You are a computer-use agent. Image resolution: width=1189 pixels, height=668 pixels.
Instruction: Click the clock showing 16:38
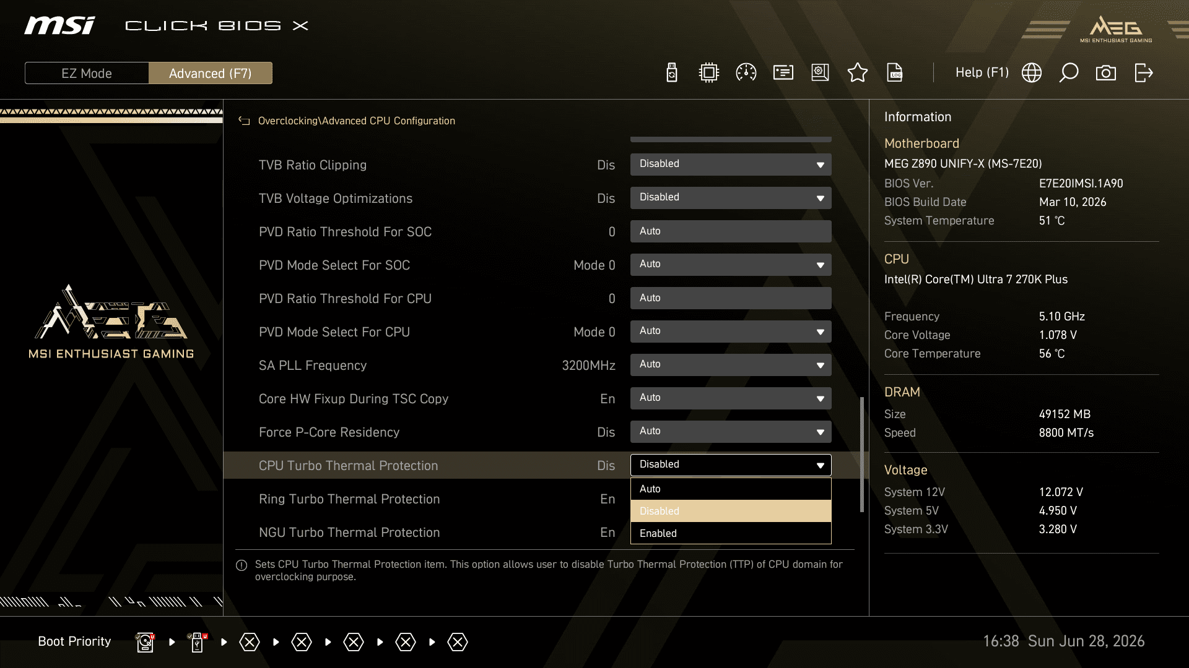(x=1001, y=641)
